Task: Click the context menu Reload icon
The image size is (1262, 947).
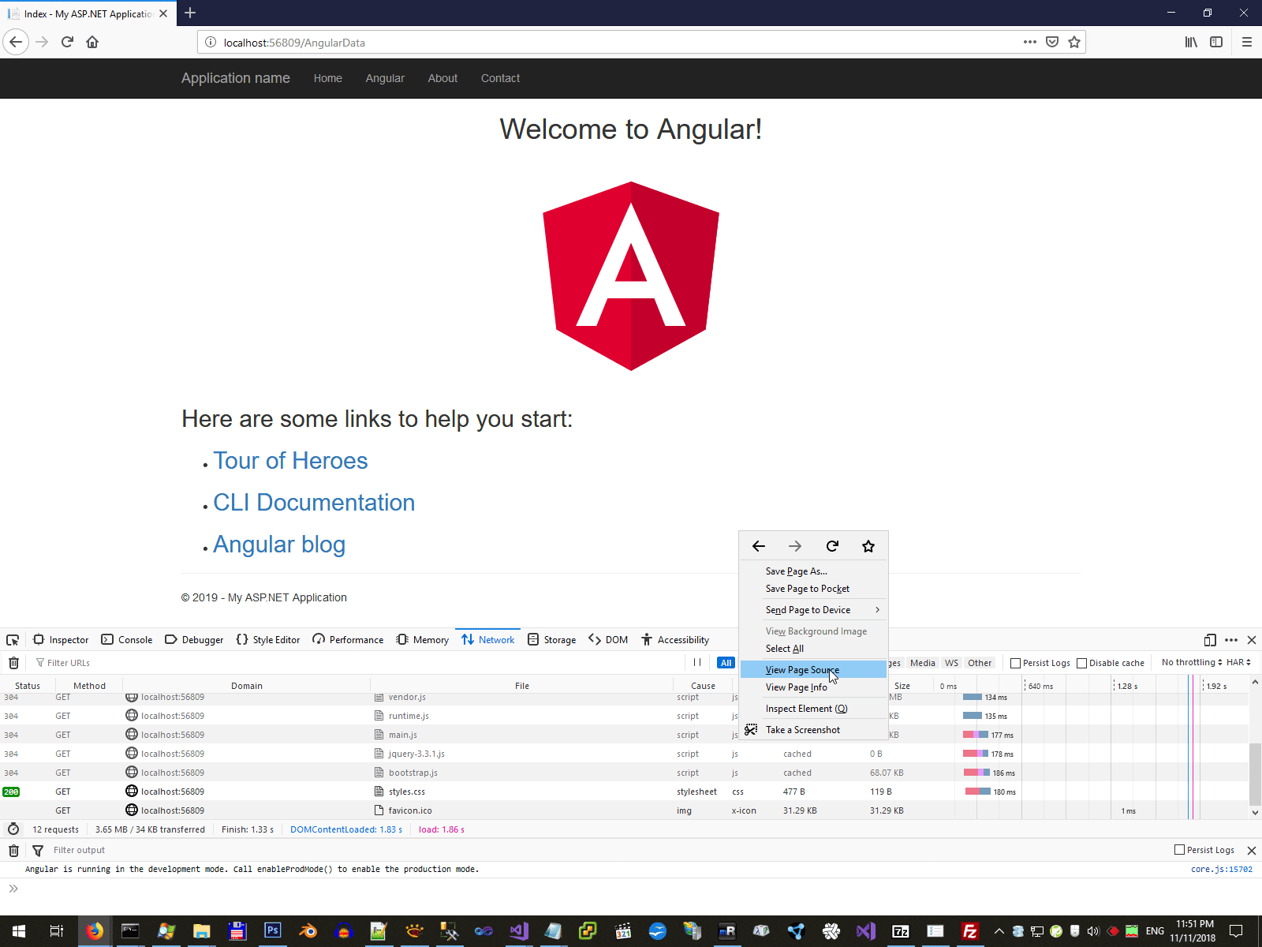Action: coord(832,546)
